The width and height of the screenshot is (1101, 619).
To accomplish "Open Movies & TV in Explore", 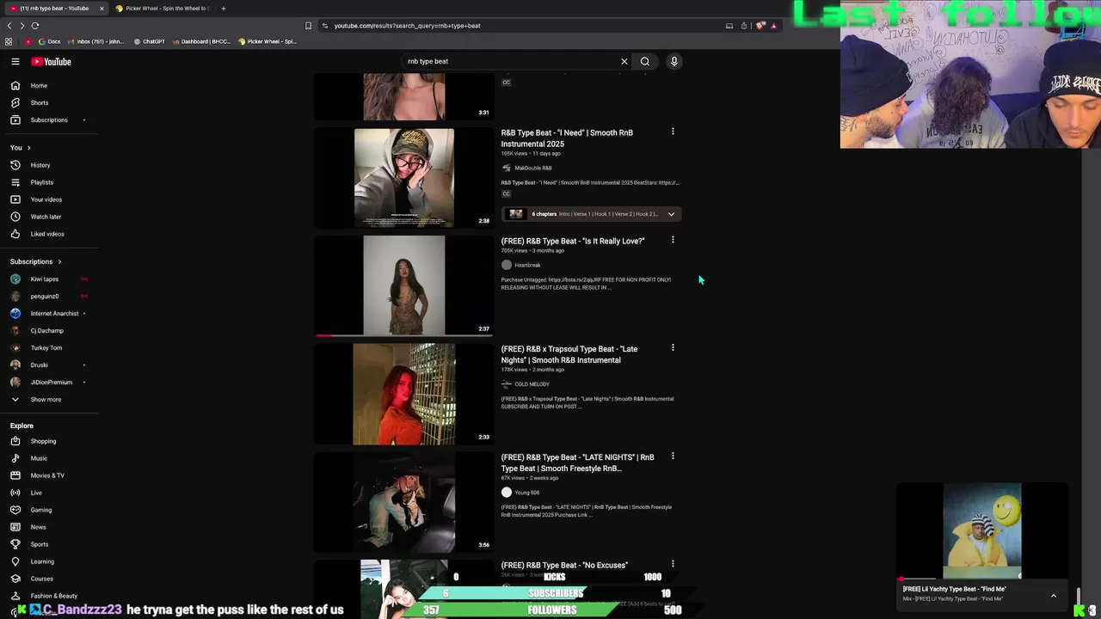I will [49, 475].
